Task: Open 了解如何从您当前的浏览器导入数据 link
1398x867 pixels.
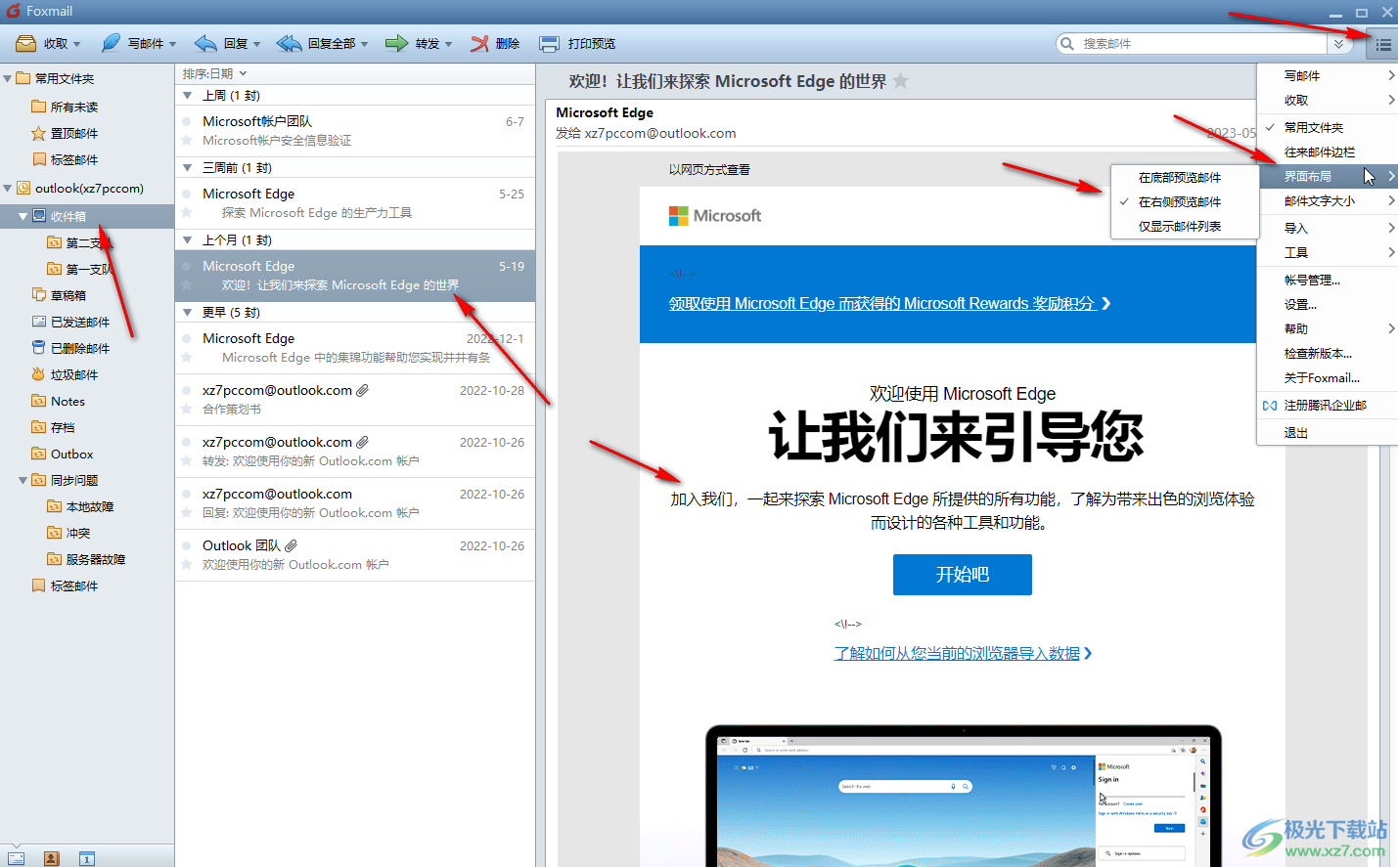Action: (x=963, y=653)
